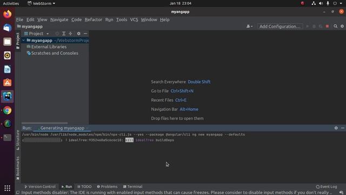
Task: Open the View menu
Action: 42,19
